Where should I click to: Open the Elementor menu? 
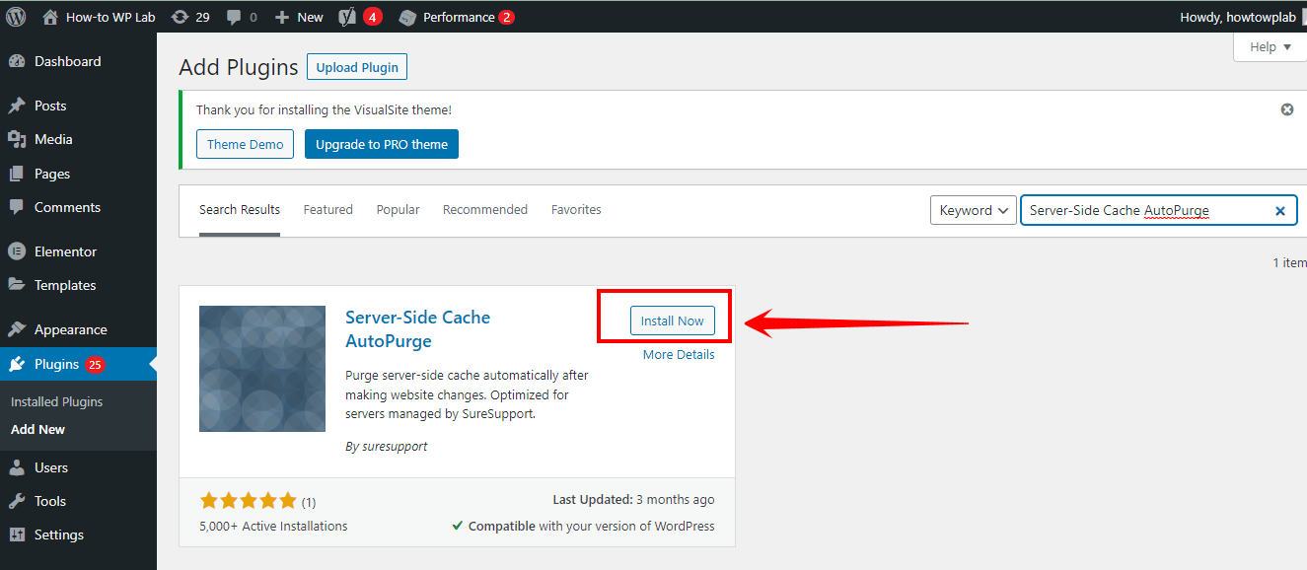[78, 251]
